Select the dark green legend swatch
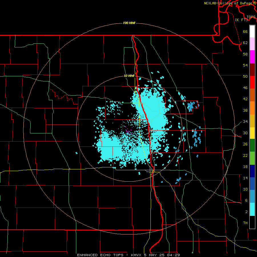This screenshot has width=257, height=257. pyautogui.click(x=252, y=145)
